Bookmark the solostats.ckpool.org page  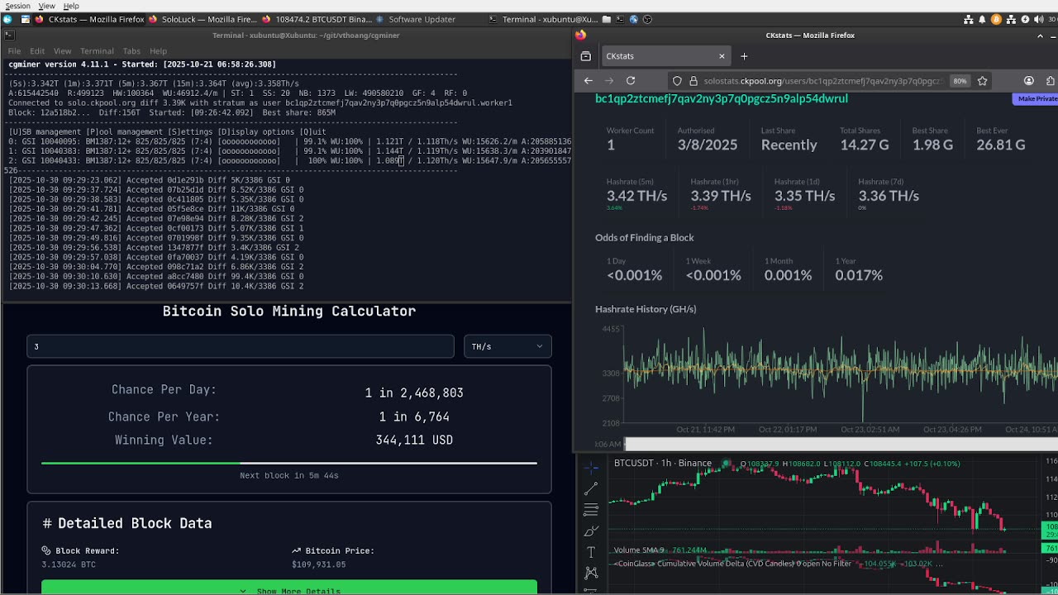click(983, 81)
